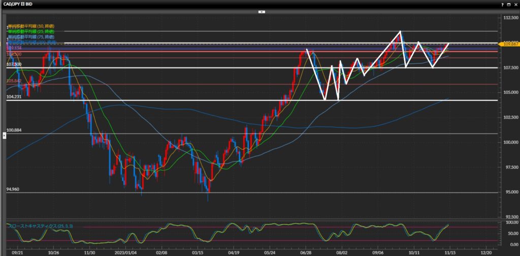
Task: Select the horizontal line labeled 104.231
Action: [14, 97]
